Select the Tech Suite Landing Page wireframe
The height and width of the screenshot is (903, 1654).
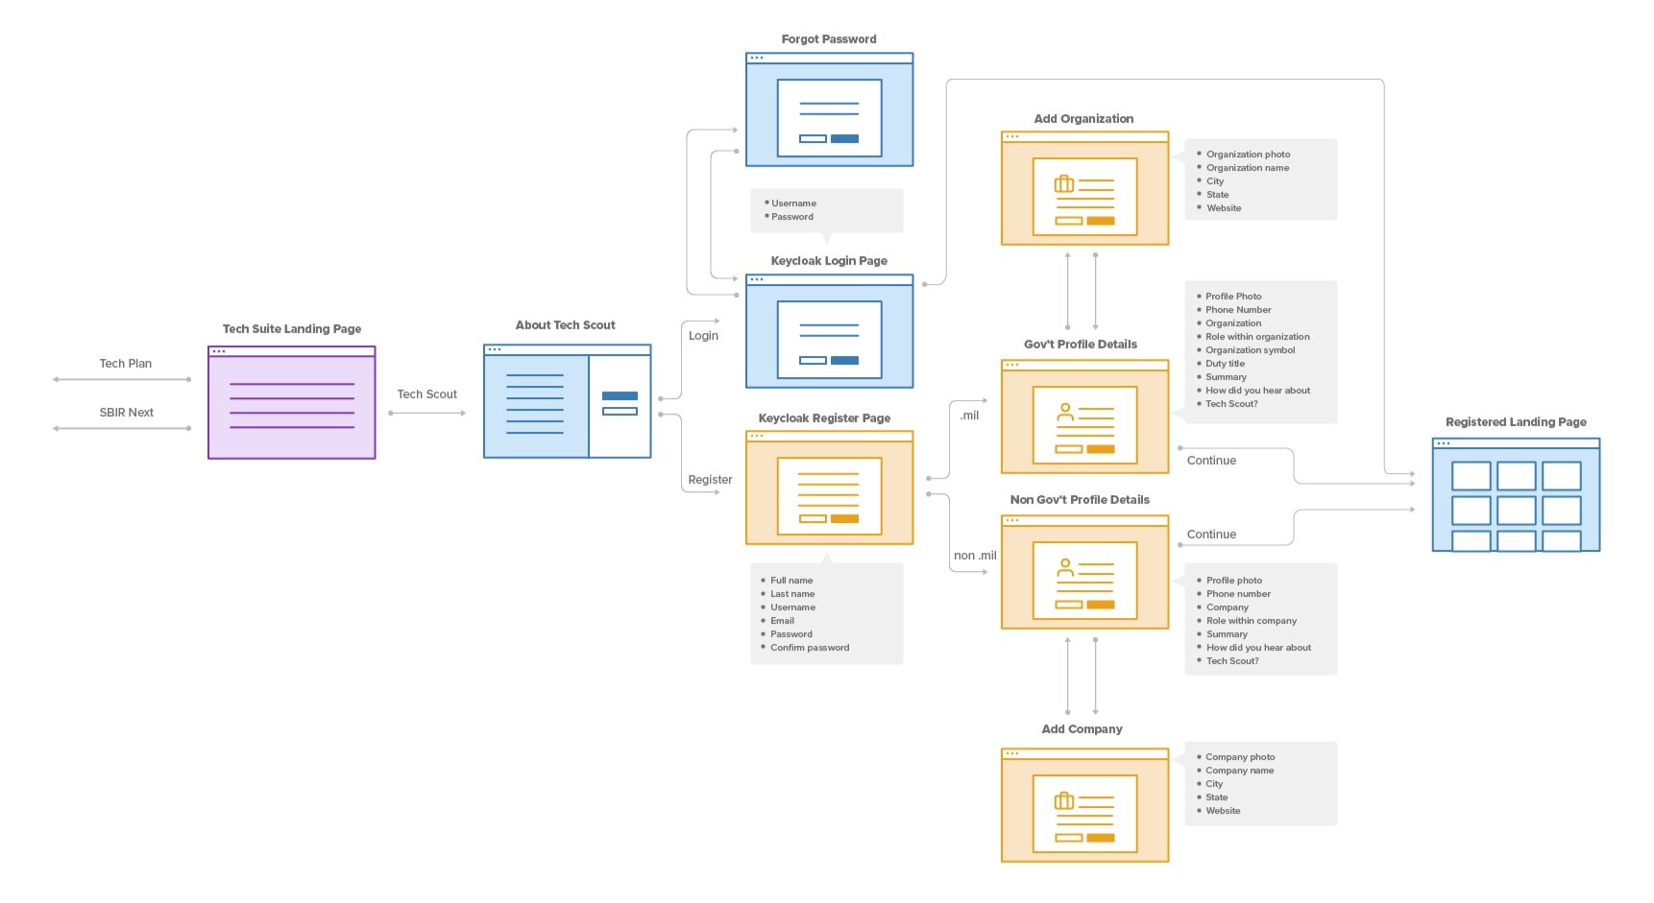point(292,403)
